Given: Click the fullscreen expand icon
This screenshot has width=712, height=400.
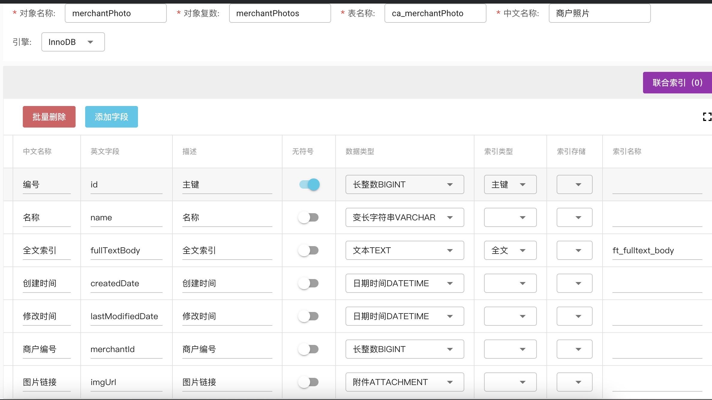Looking at the screenshot, I should coord(707,117).
